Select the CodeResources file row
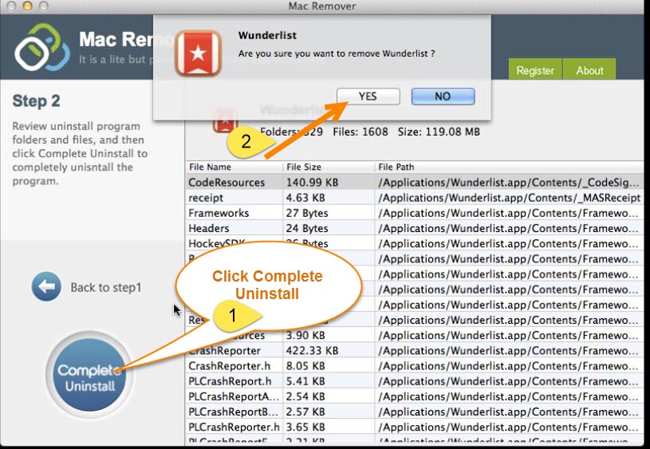Screen dimensions: 650x449 point(415,183)
